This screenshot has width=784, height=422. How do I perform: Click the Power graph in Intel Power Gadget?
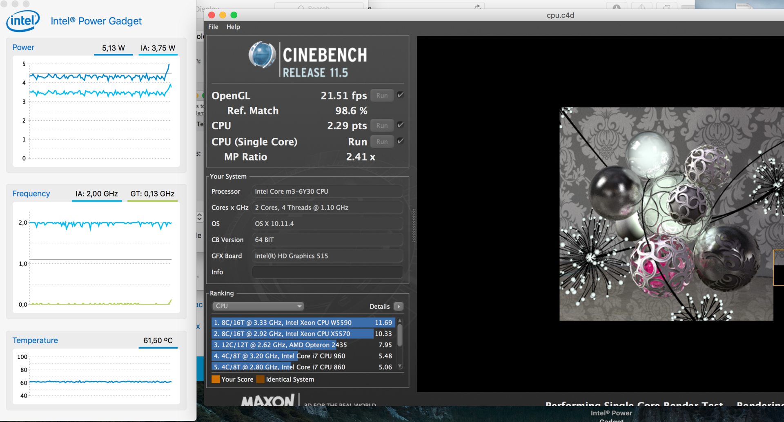tap(96, 111)
